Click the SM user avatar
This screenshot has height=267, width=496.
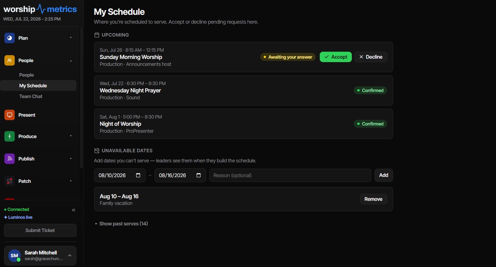[14, 256]
